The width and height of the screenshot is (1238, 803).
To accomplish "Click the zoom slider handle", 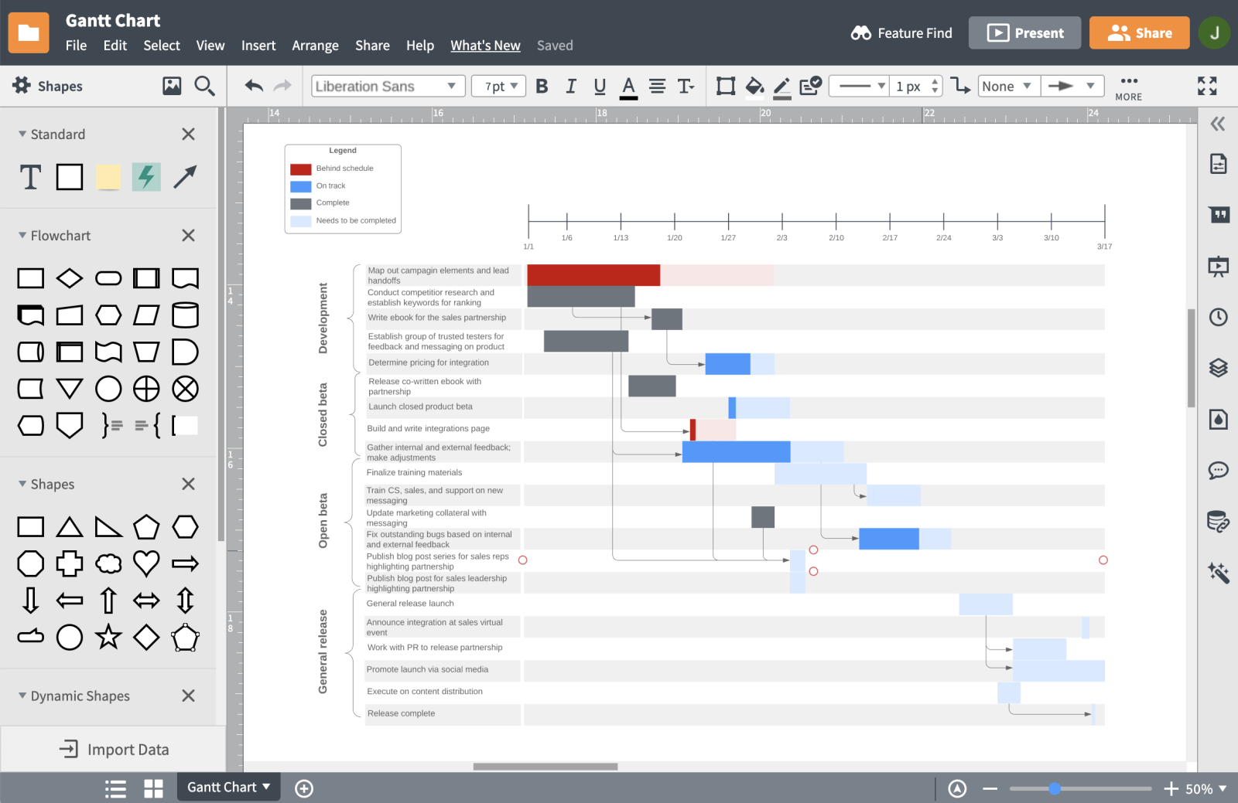I will point(1055,788).
